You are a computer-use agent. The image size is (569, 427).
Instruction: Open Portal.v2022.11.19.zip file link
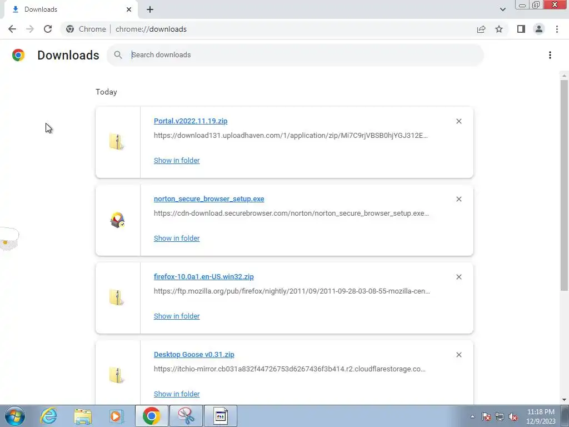[x=191, y=121]
